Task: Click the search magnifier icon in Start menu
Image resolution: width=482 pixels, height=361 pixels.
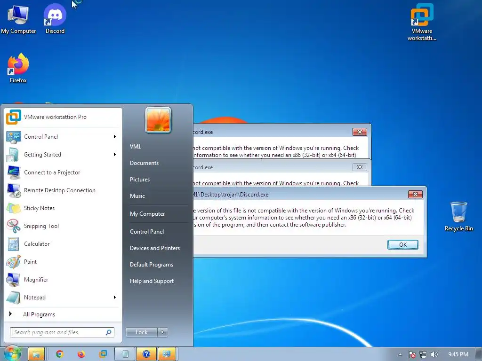Action: click(109, 332)
